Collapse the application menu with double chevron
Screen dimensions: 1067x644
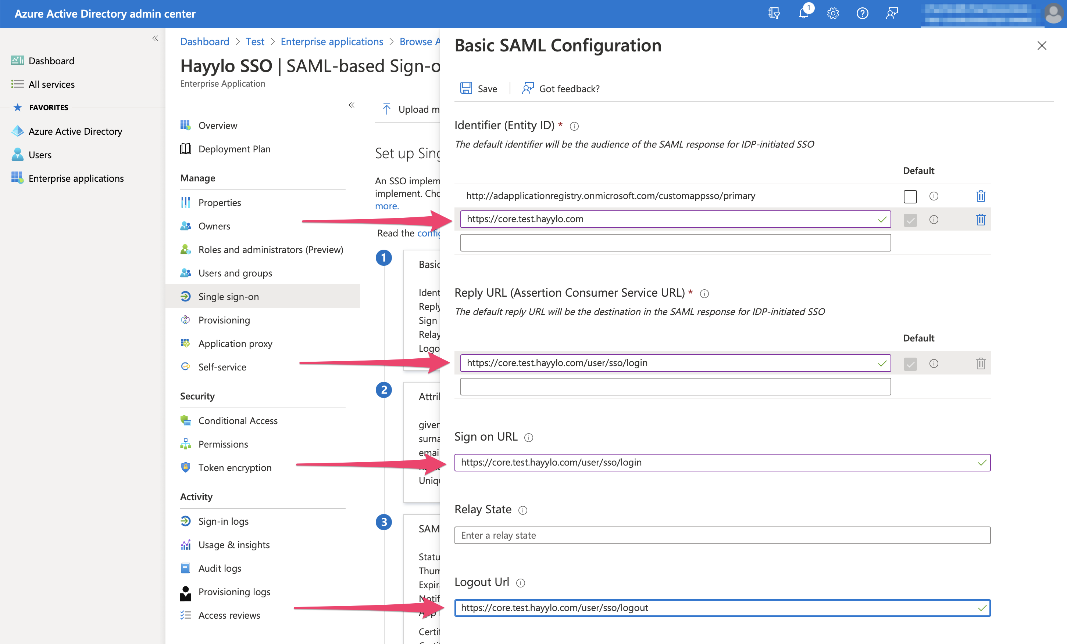(351, 105)
